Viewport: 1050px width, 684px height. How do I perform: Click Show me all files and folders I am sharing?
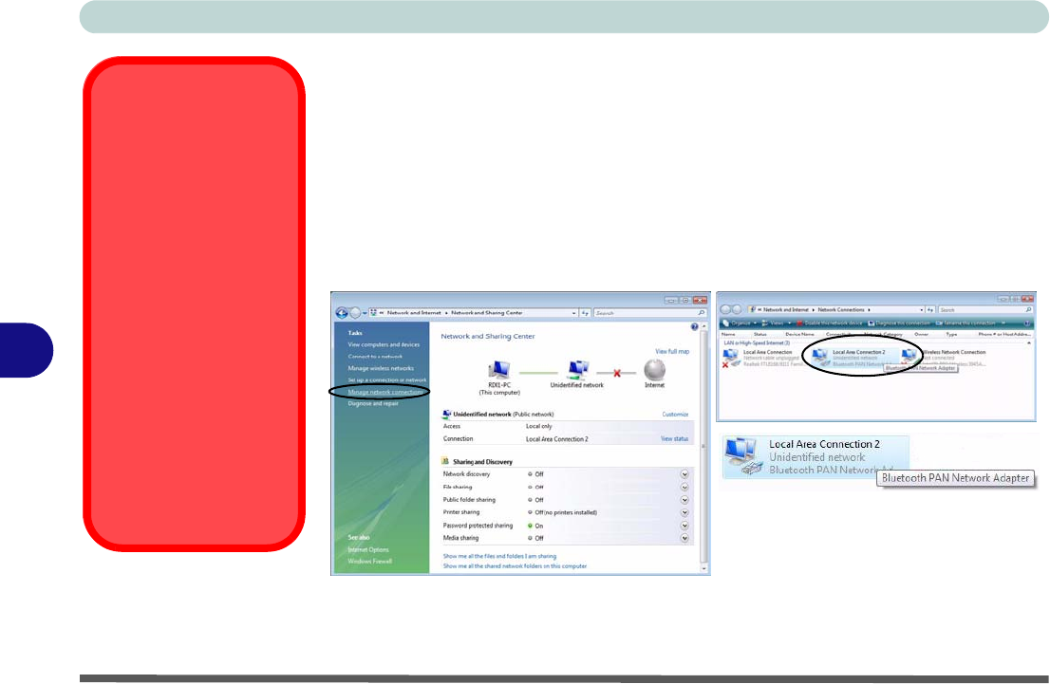click(x=499, y=556)
